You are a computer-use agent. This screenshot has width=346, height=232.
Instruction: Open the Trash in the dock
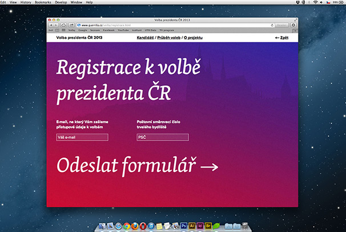[x=244, y=226]
